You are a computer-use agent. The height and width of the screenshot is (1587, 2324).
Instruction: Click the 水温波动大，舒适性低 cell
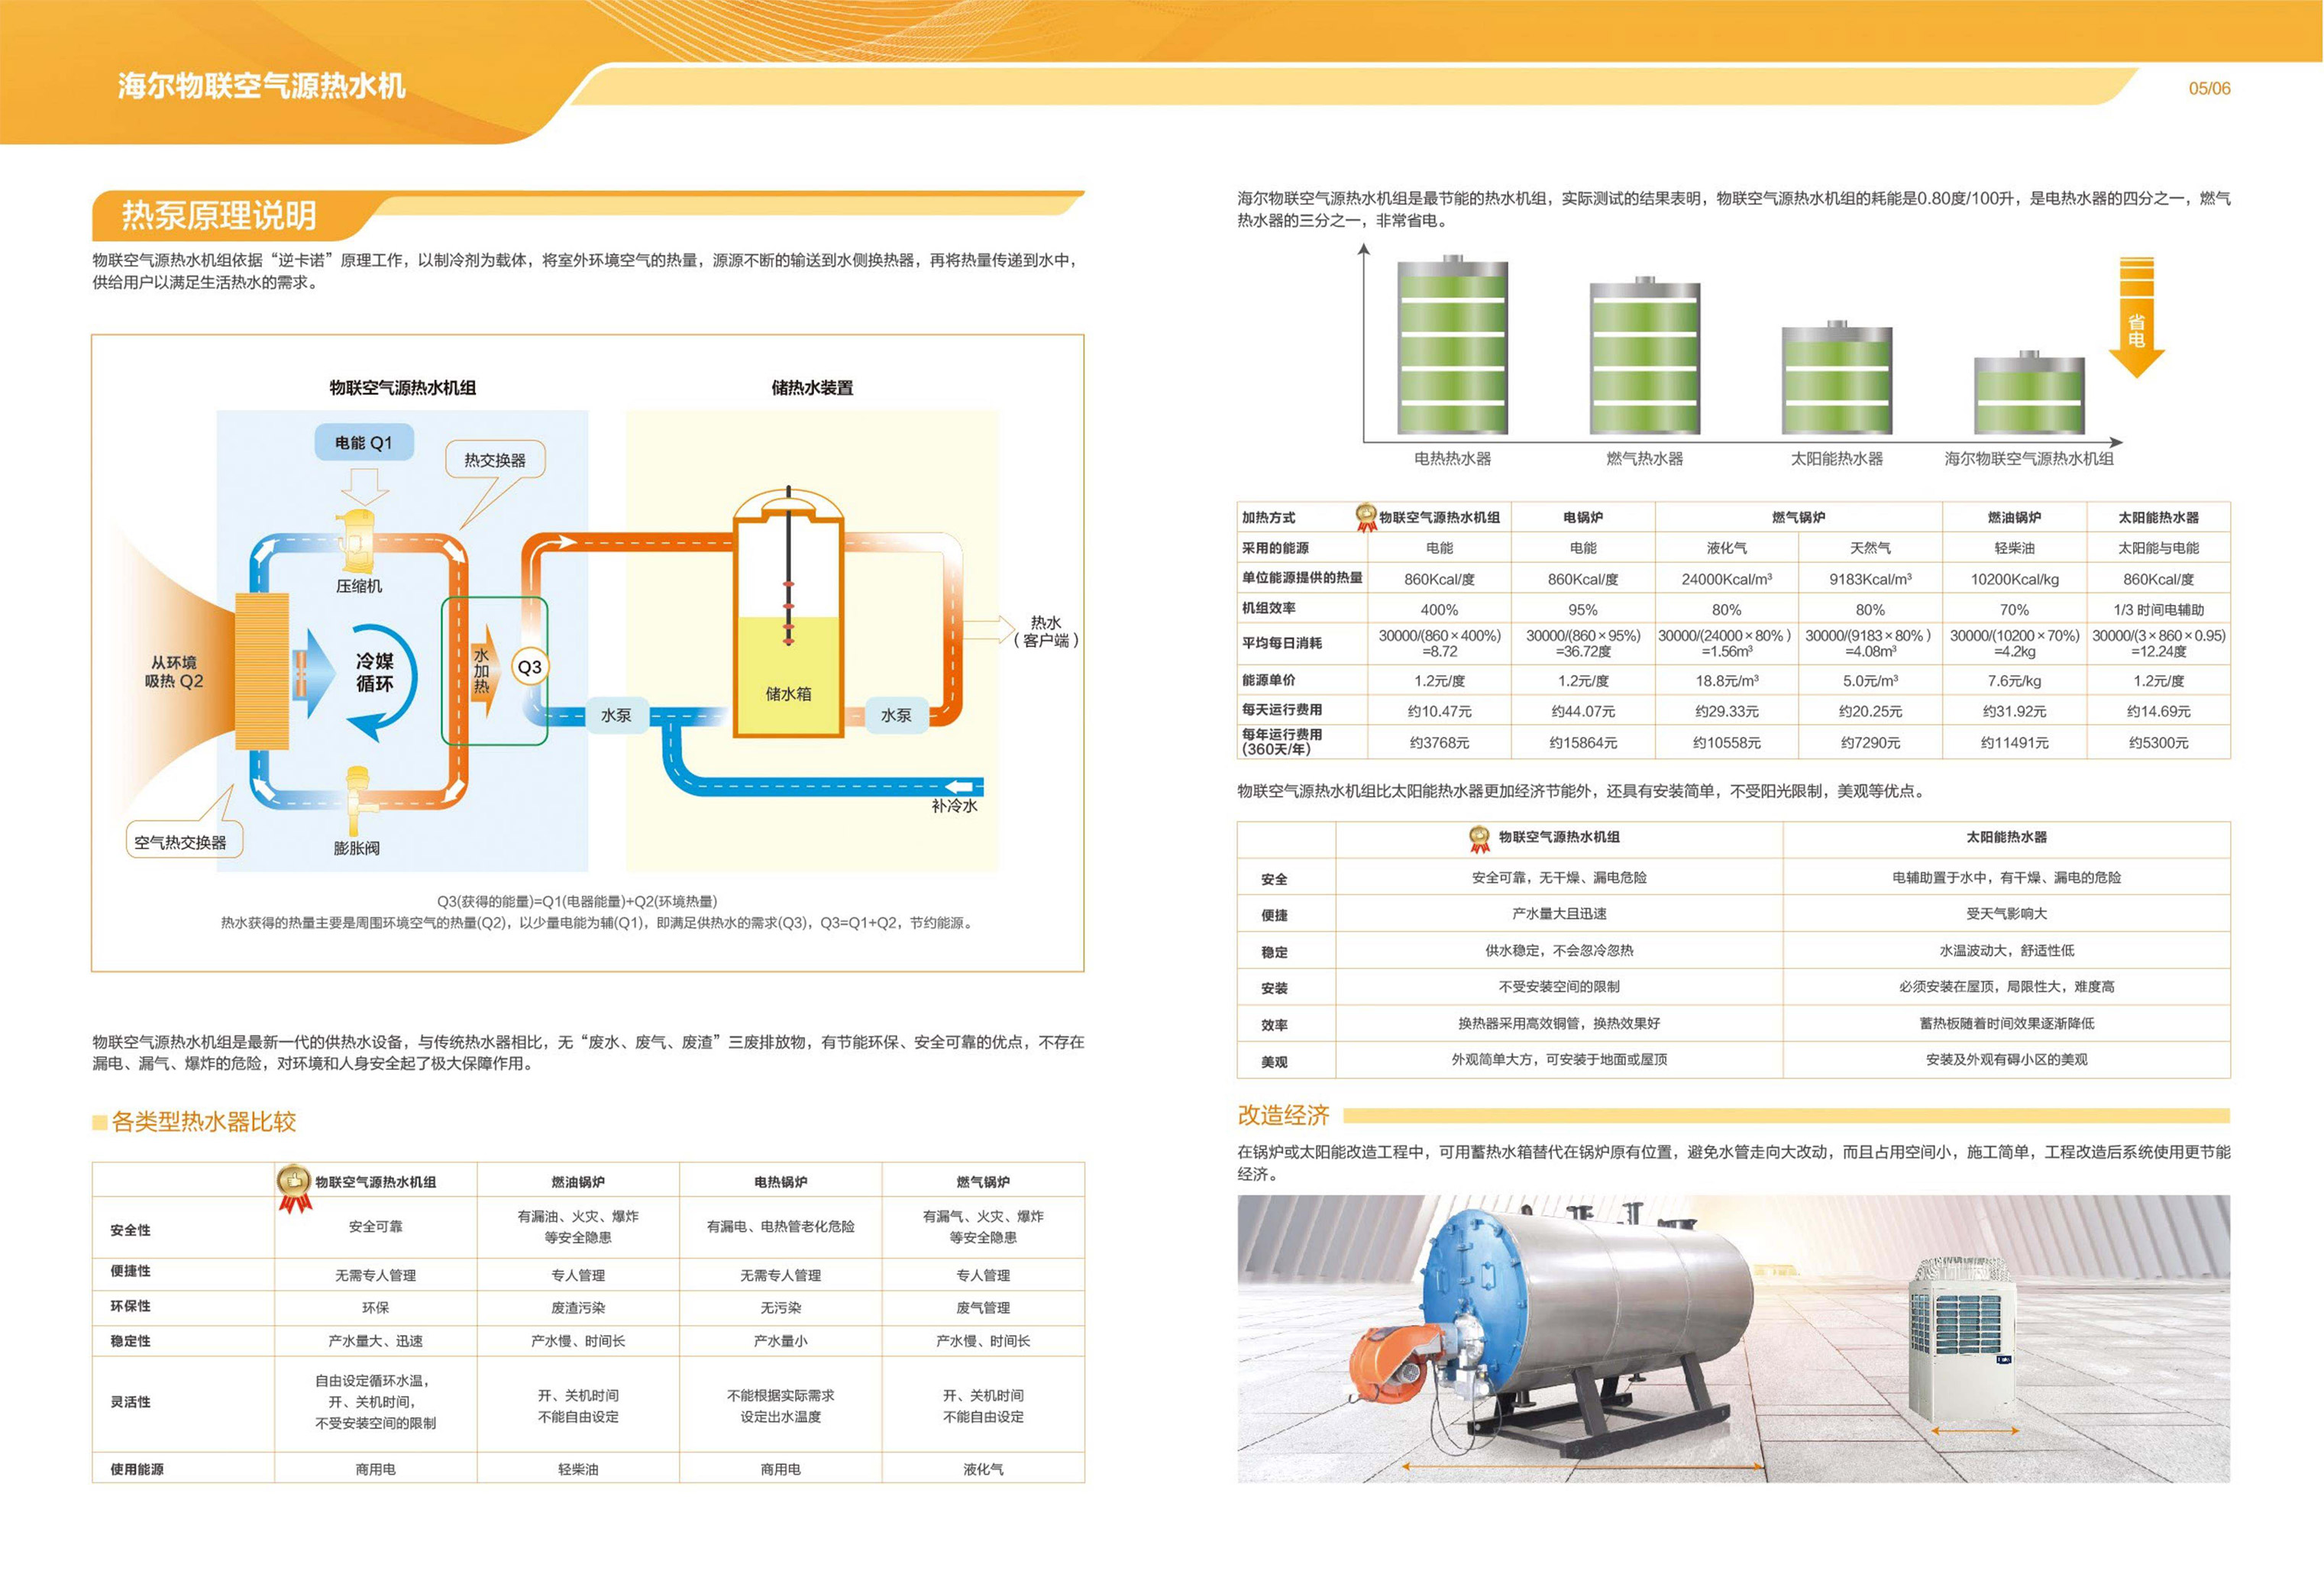pyautogui.click(x=2006, y=950)
